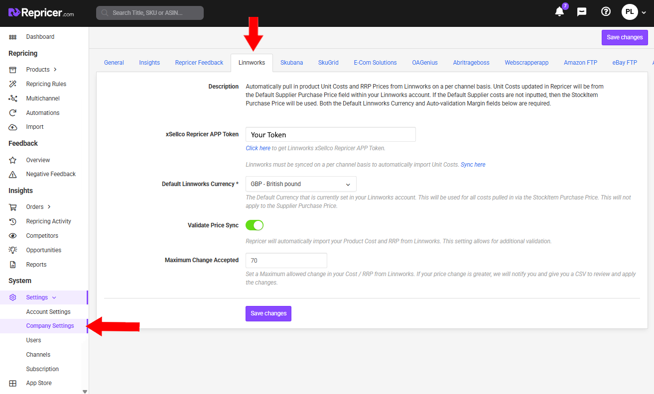
Task: Switch to the Insights tab
Action: point(149,63)
